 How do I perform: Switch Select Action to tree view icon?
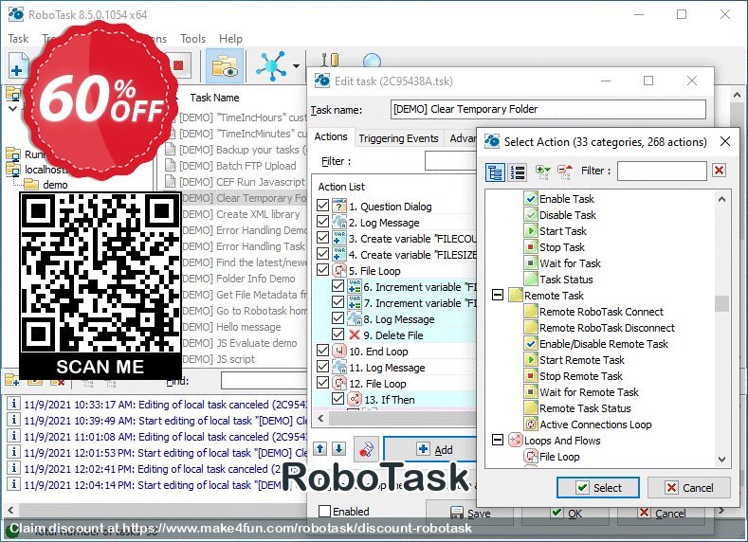coord(495,172)
